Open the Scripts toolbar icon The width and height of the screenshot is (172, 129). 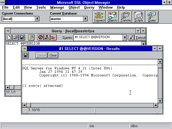(139, 17)
